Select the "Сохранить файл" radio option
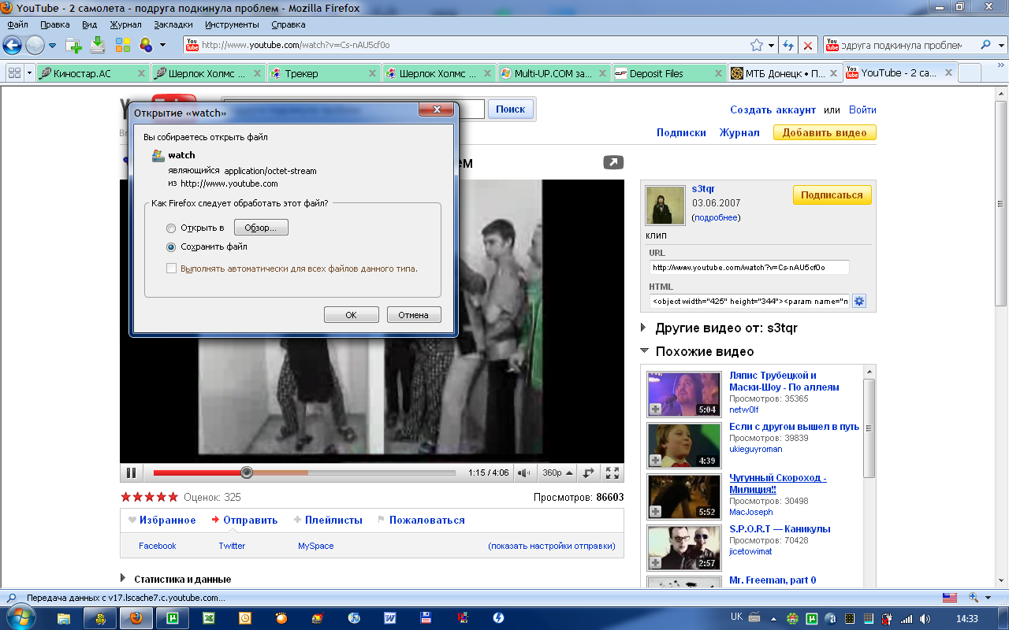 point(171,247)
